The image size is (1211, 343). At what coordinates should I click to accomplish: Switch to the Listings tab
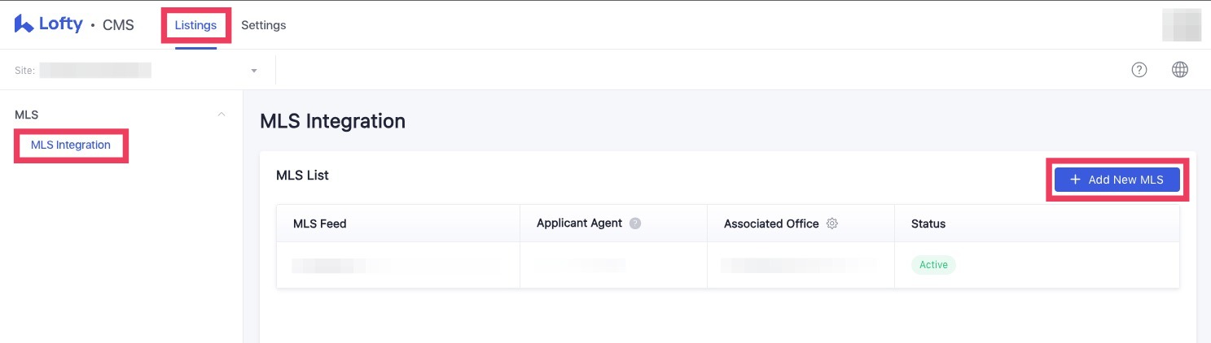195,25
